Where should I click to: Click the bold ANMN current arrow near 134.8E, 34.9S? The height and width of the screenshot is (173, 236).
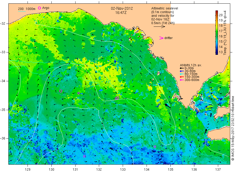pos(167,106)
